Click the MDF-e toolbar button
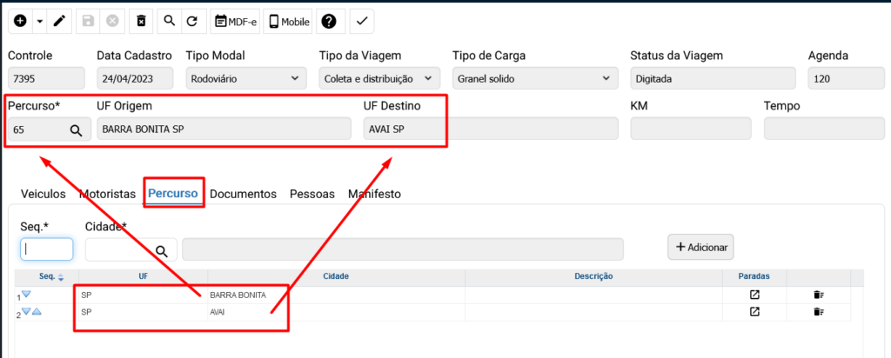 pos(235,21)
